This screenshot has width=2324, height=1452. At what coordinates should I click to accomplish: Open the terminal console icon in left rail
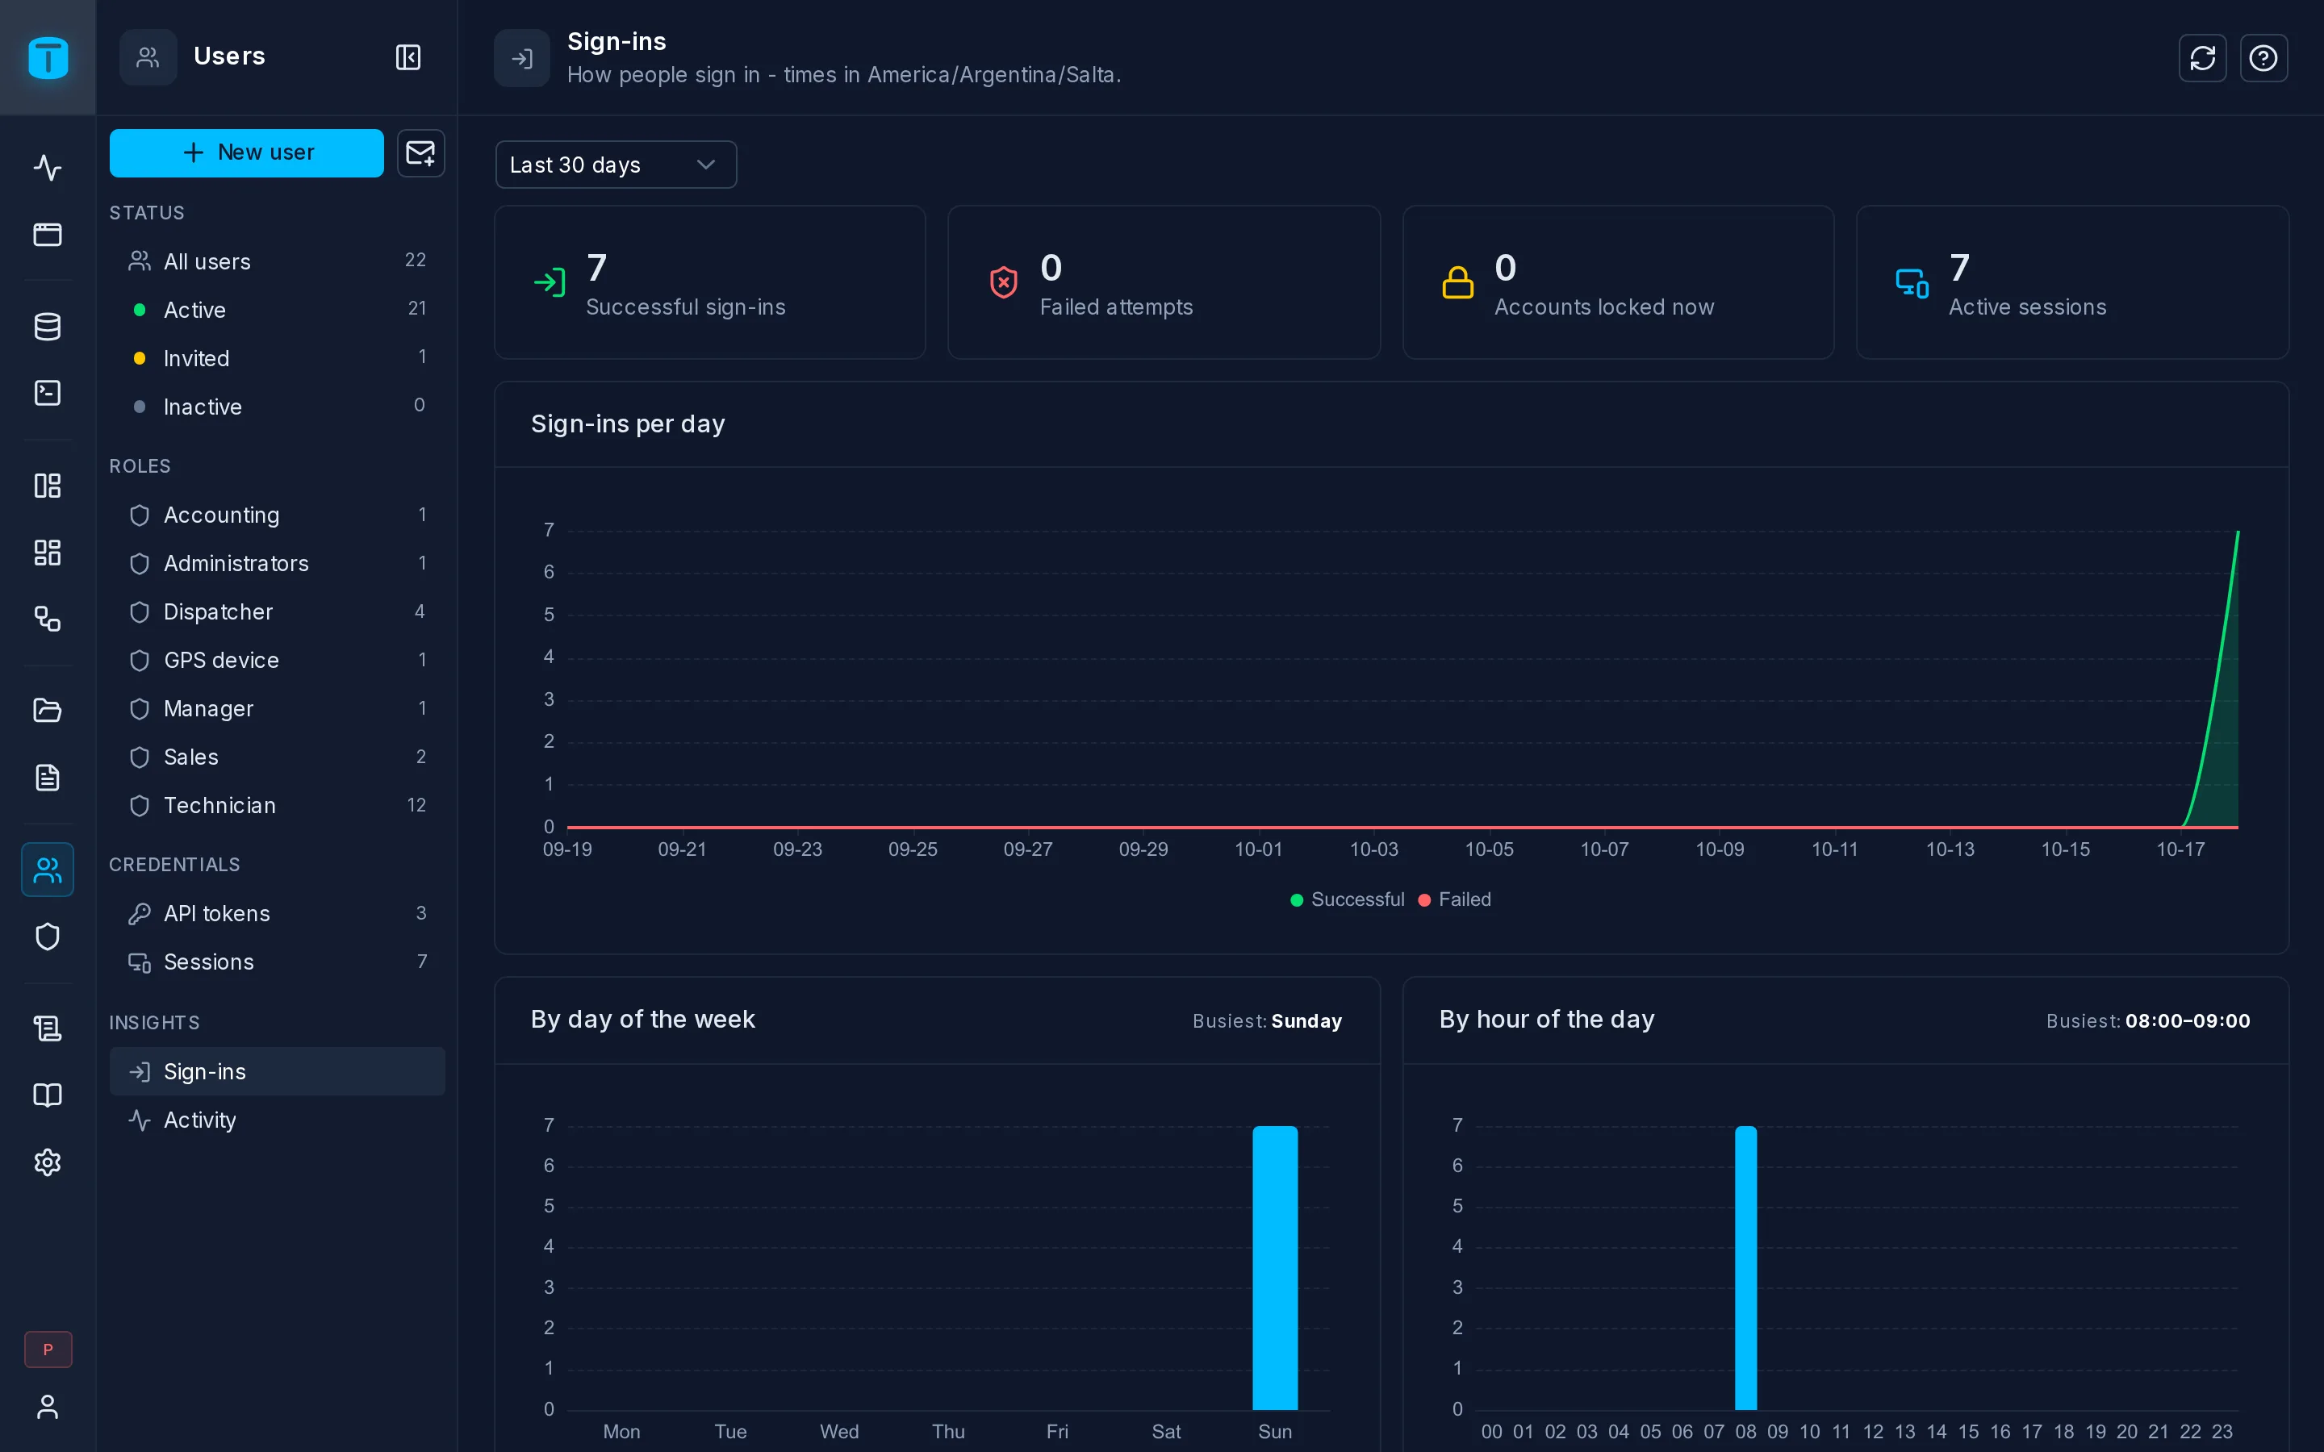[47, 393]
